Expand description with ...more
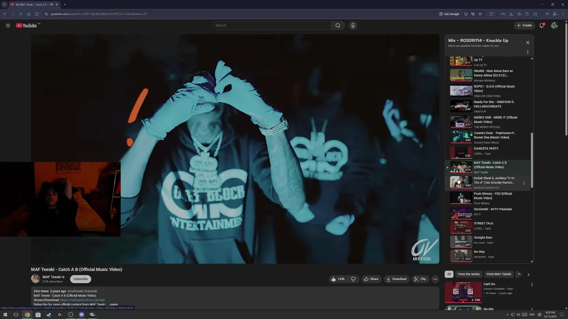The image size is (568, 319). coord(113,304)
